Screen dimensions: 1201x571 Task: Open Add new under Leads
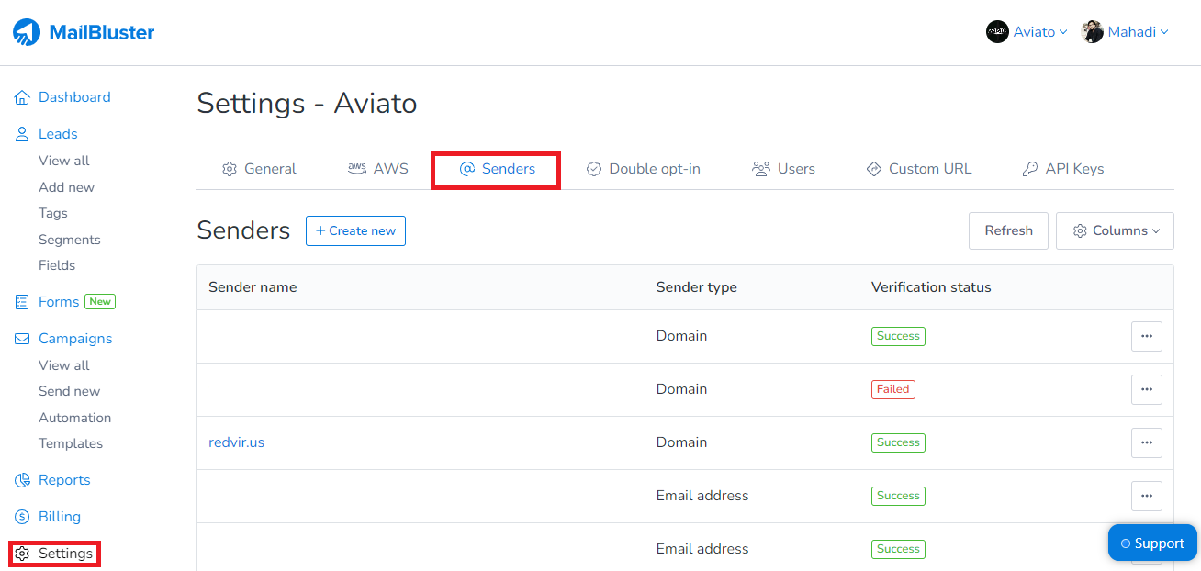pyautogui.click(x=66, y=187)
